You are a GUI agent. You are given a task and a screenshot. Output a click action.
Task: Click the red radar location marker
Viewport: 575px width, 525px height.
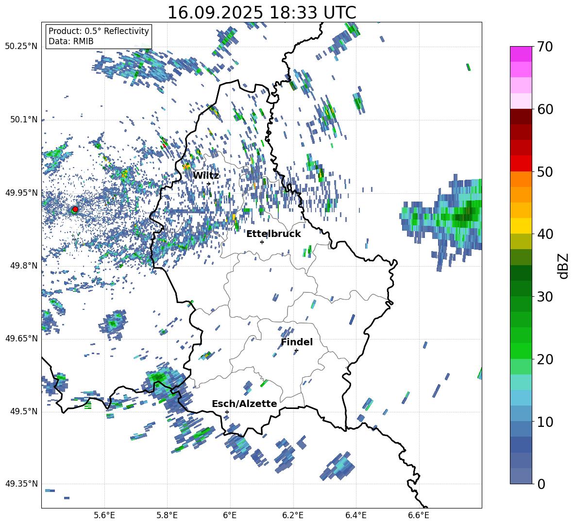tap(75, 209)
